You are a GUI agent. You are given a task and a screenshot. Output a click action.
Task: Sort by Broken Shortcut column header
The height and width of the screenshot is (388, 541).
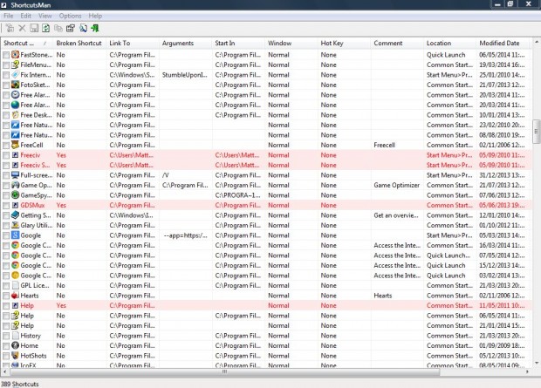[79, 43]
